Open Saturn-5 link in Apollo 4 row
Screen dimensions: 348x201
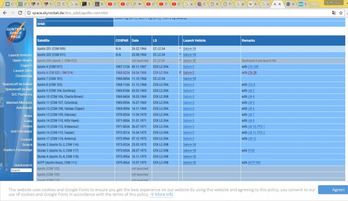tap(189, 67)
